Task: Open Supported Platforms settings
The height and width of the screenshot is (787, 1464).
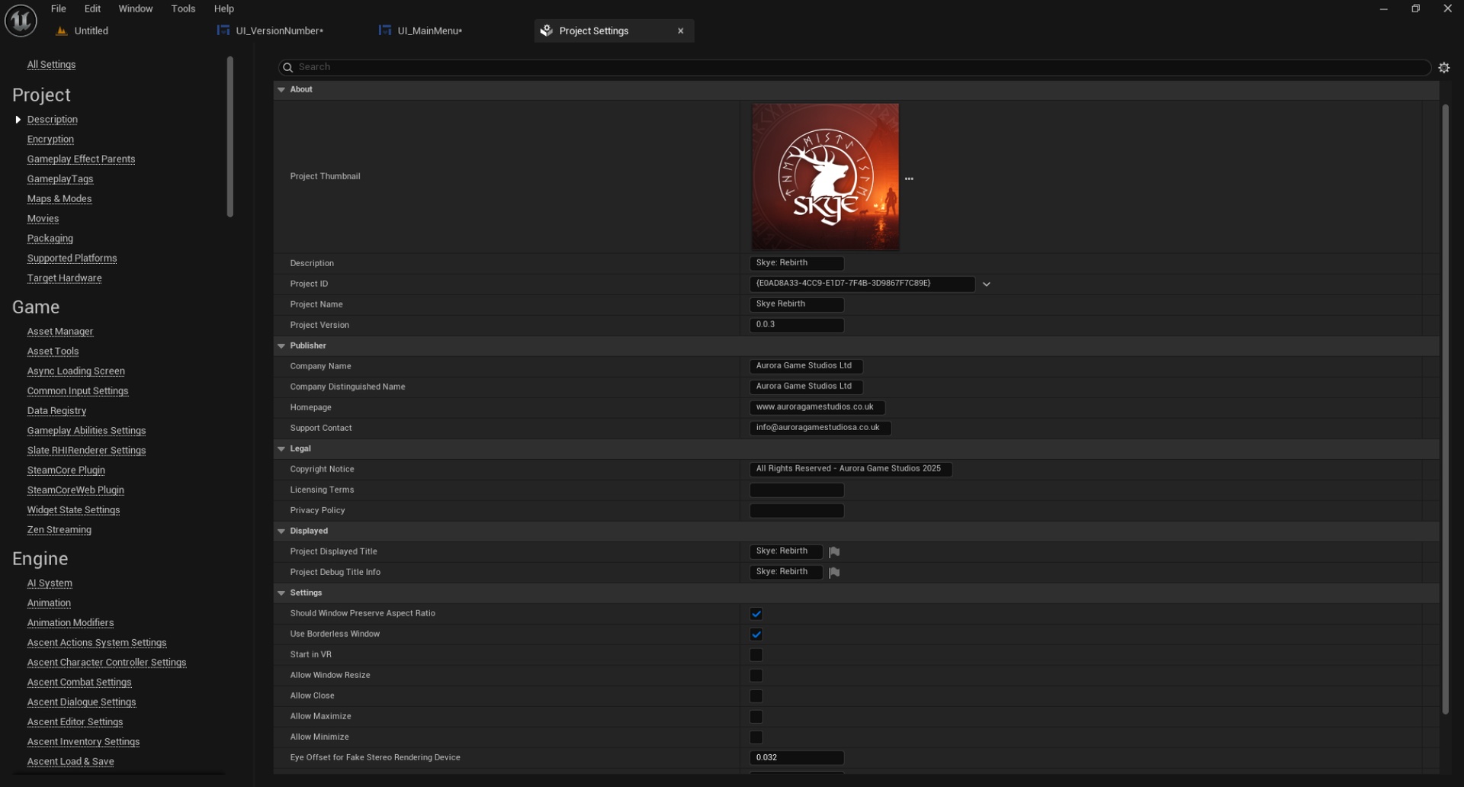Action: [x=72, y=259]
